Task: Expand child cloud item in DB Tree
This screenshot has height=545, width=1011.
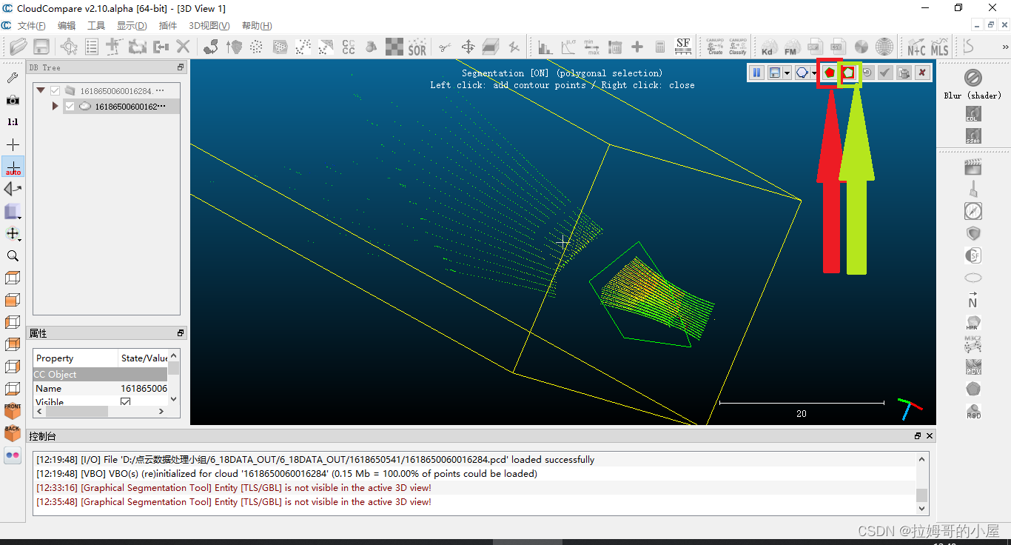Action: coord(55,107)
